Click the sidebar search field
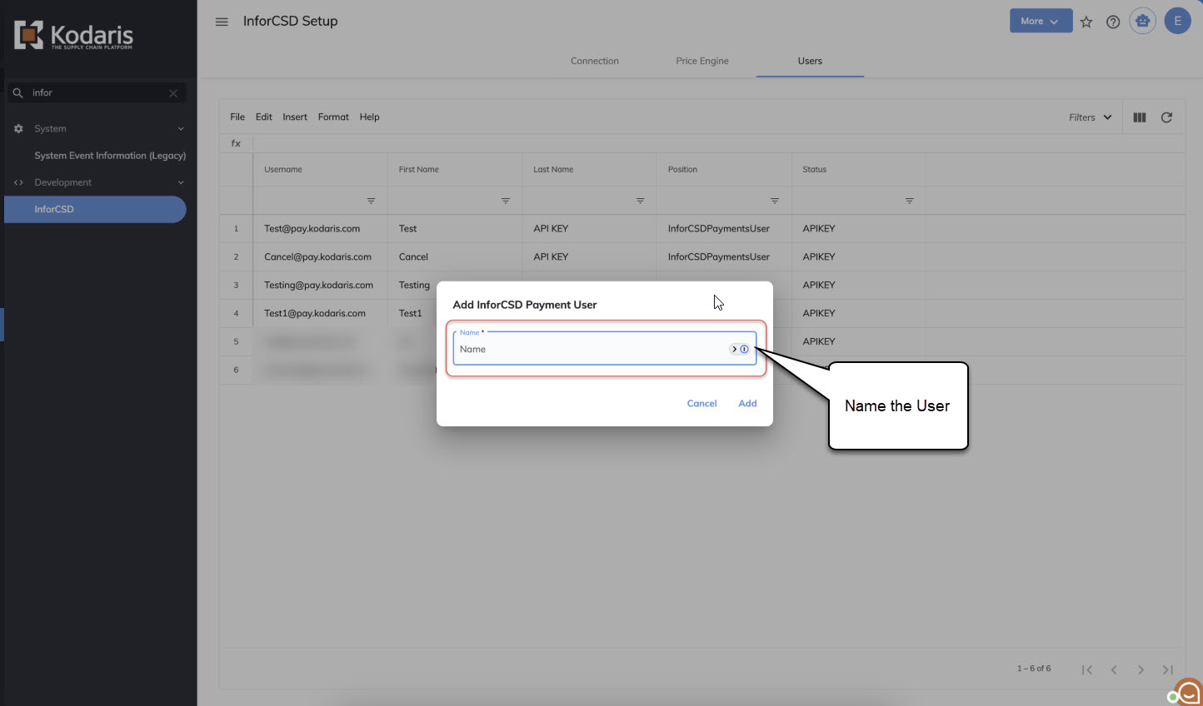1203x706 pixels. 97,93
